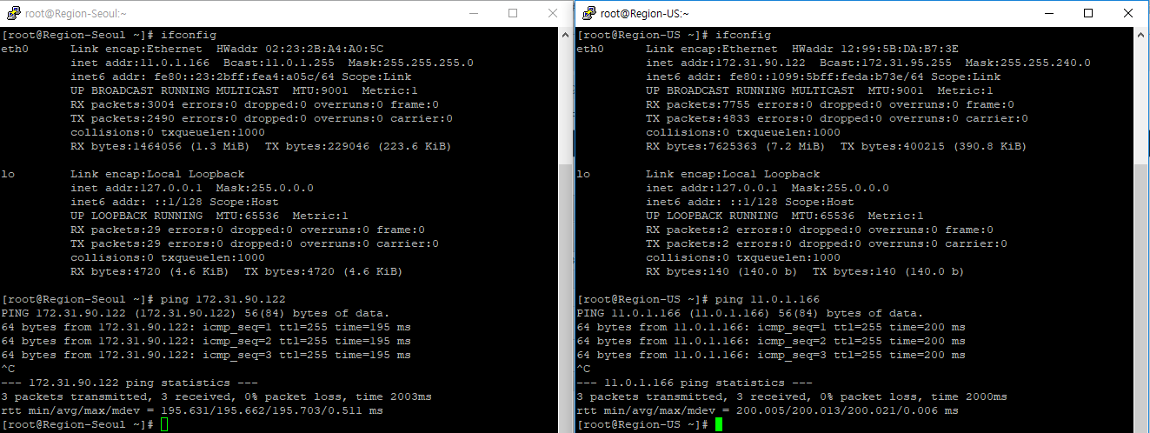This screenshot has height=433, width=1150.
Task: Click TX bytes:400215 (390.8 KiB) in US terminal
Action: click(934, 146)
